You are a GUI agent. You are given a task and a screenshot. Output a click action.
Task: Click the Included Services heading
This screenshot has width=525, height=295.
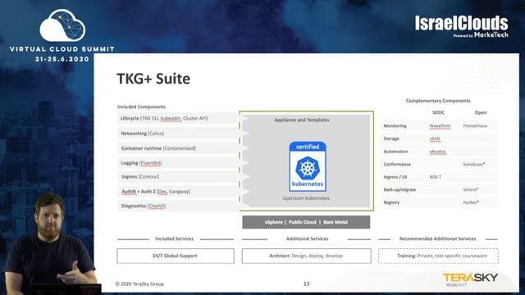tap(175, 238)
